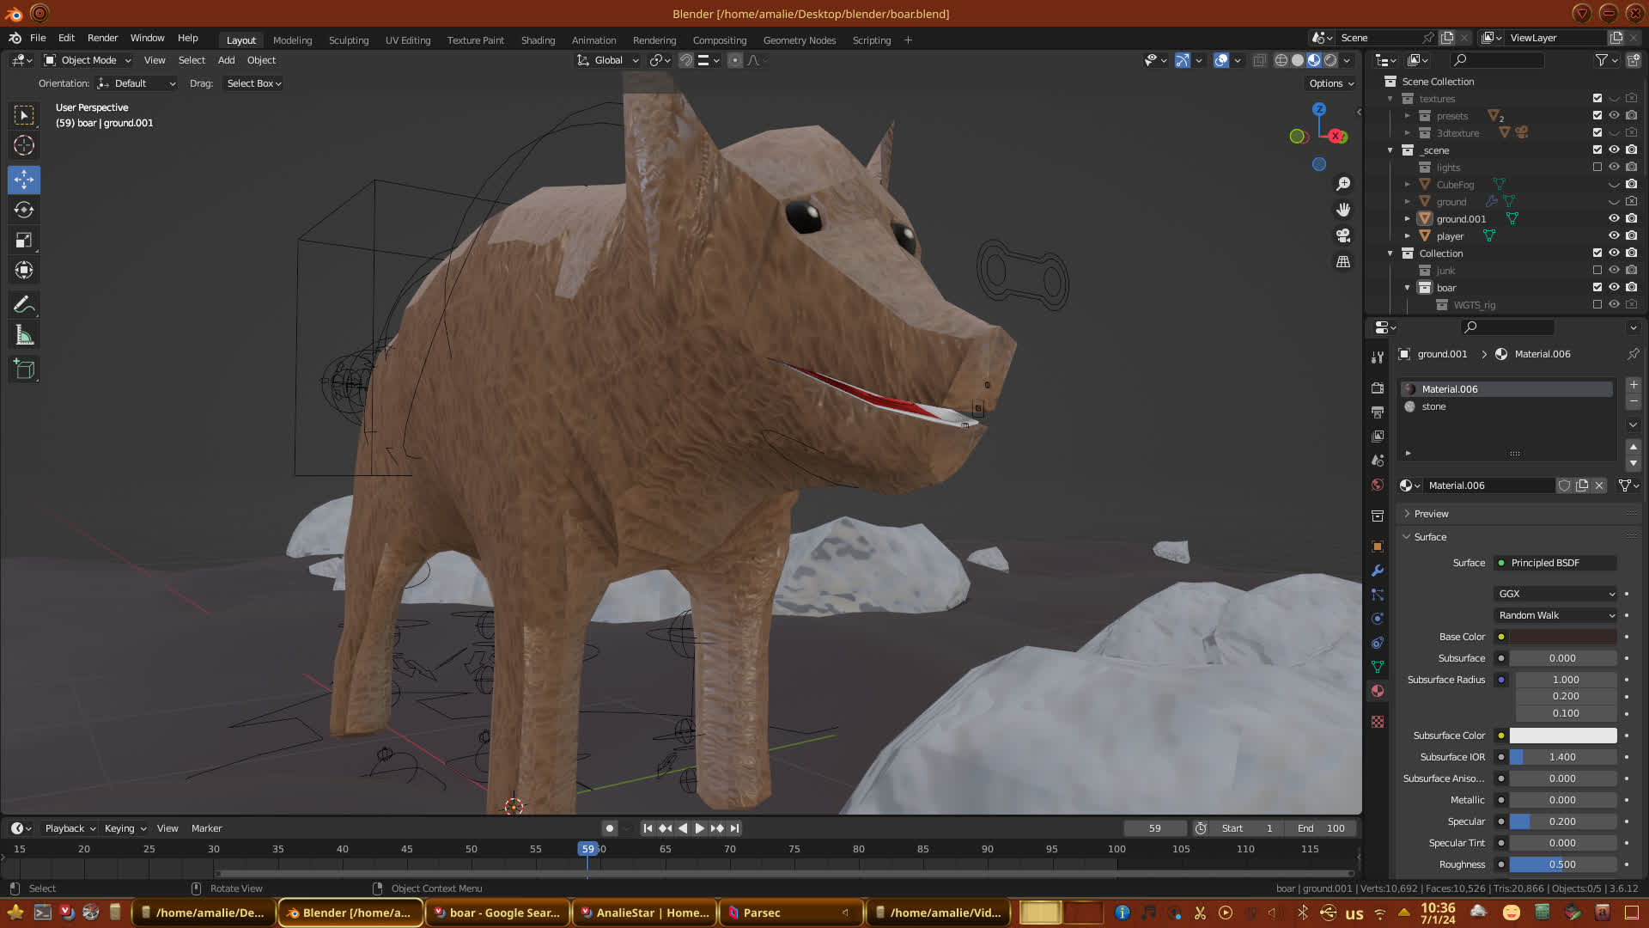1649x928 pixels.
Task: Open the Modifiers wrench properties tab
Action: pyautogui.click(x=1378, y=571)
